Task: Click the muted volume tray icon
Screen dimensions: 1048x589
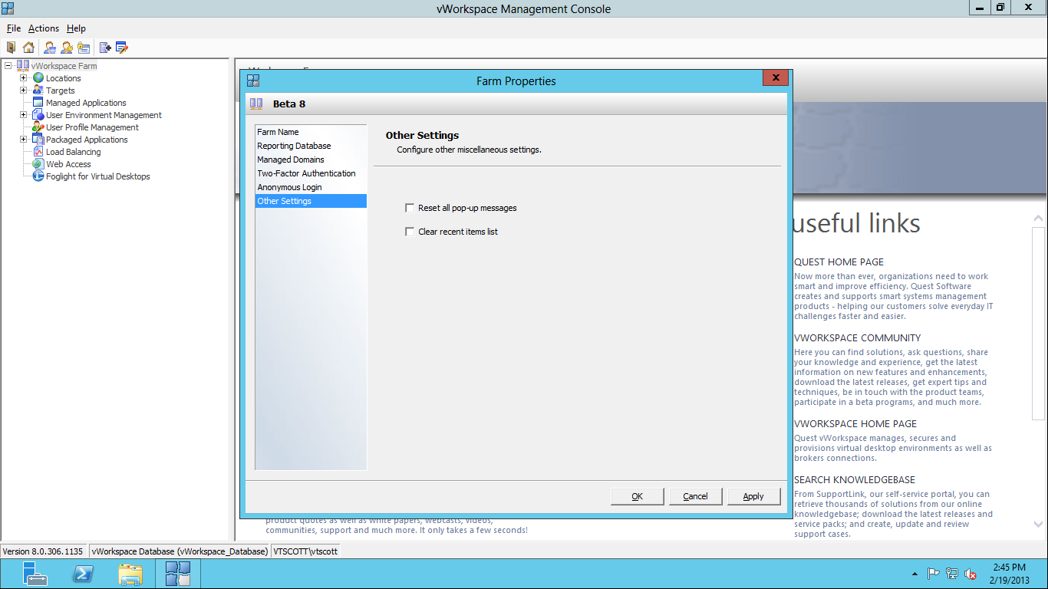Action: (x=971, y=573)
